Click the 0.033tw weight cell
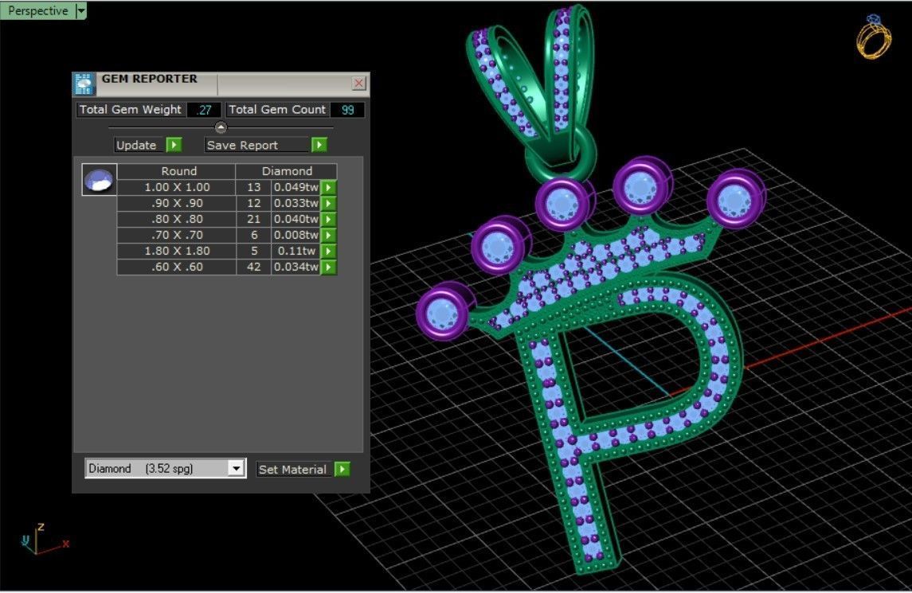 tap(296, 204)
